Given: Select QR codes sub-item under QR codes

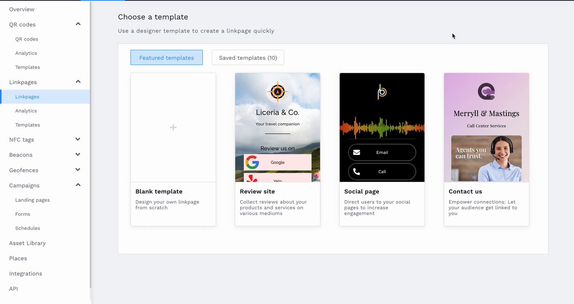Looking at the screenshot, I should click(x=27, y=39).
